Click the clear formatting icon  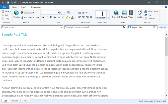click(x=68, y=13)
